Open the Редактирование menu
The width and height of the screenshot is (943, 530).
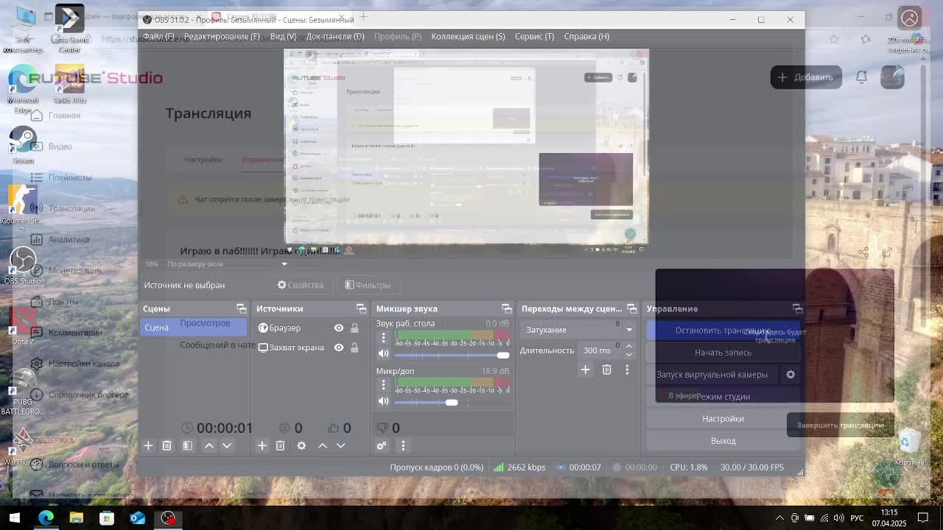pyautogui.click(x=222, y=36)
